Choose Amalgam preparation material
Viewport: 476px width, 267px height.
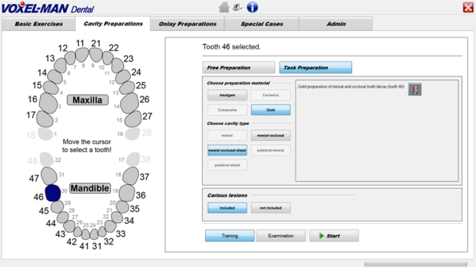pyautogui.click(x=227, y=95)
